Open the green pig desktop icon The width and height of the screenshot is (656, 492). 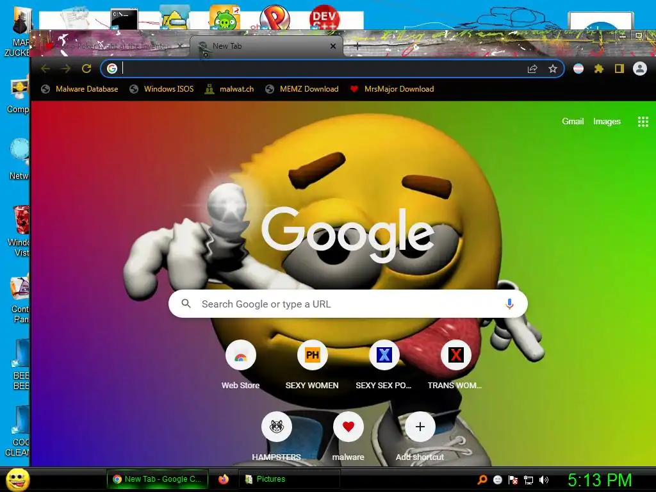click(x=225, y=17)
